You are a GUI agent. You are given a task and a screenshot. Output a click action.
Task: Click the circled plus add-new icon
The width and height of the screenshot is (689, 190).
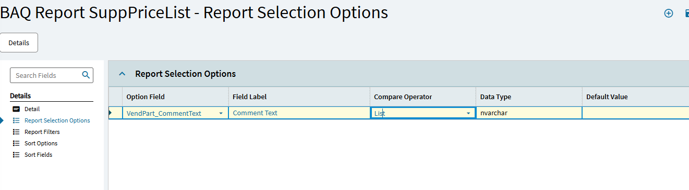[x=668, y=13]
